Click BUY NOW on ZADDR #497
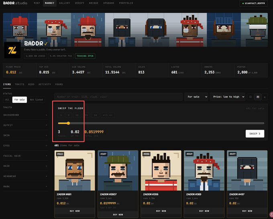Screen dimensions: 273x219 [x=247, y=211]
